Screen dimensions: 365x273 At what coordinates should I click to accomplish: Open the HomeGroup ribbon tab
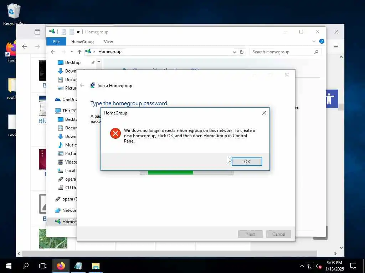pos(82,42)
